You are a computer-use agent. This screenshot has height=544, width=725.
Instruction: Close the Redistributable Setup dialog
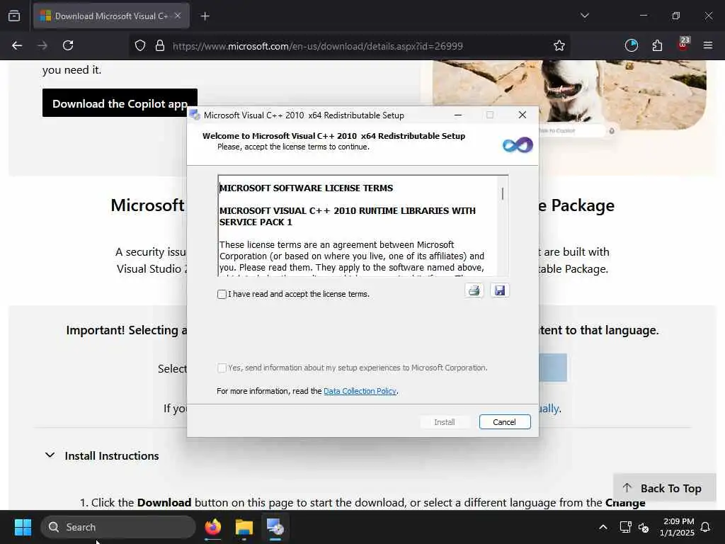click(522, 115)
